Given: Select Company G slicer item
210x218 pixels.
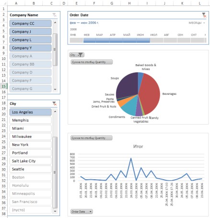Looking at the screenshot, I should [31, 89].
